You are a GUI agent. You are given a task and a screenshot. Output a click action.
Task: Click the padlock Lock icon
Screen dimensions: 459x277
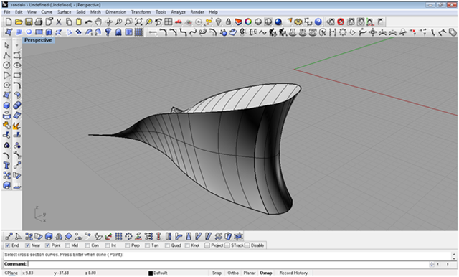[228, 22]
